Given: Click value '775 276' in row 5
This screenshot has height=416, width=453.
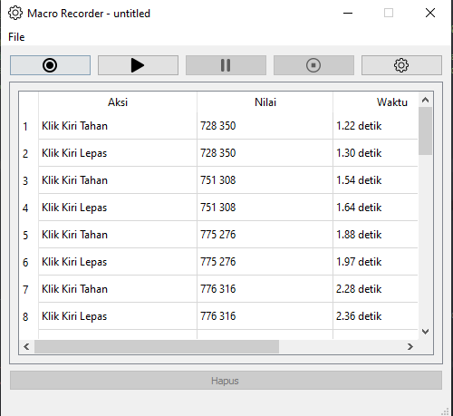Looking at the screenshot, I should (x=218, y=235).
